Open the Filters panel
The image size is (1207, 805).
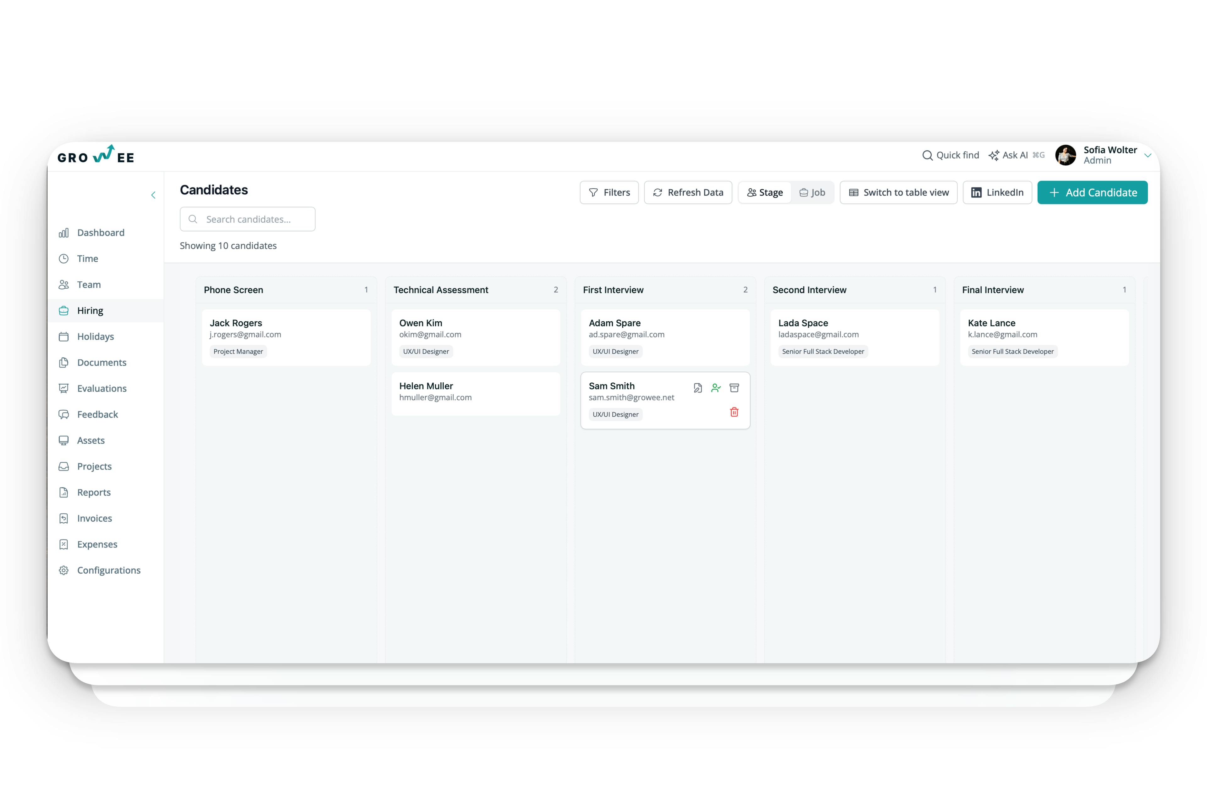[609, 192]
